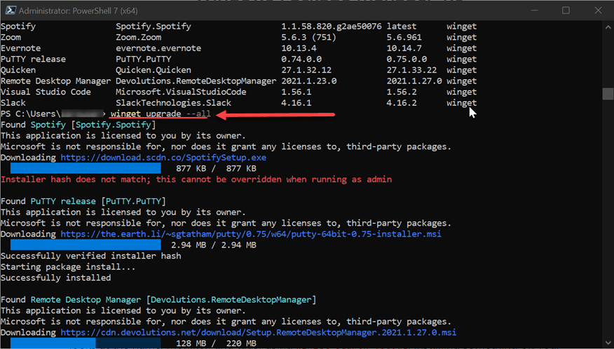Click 'evernote.evernote' package ID
The image size is (614, 349).
pos(158,48)
